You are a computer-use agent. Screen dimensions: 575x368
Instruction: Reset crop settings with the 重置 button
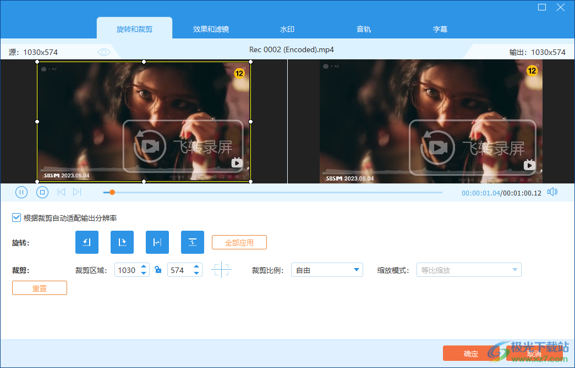(39, 287)
